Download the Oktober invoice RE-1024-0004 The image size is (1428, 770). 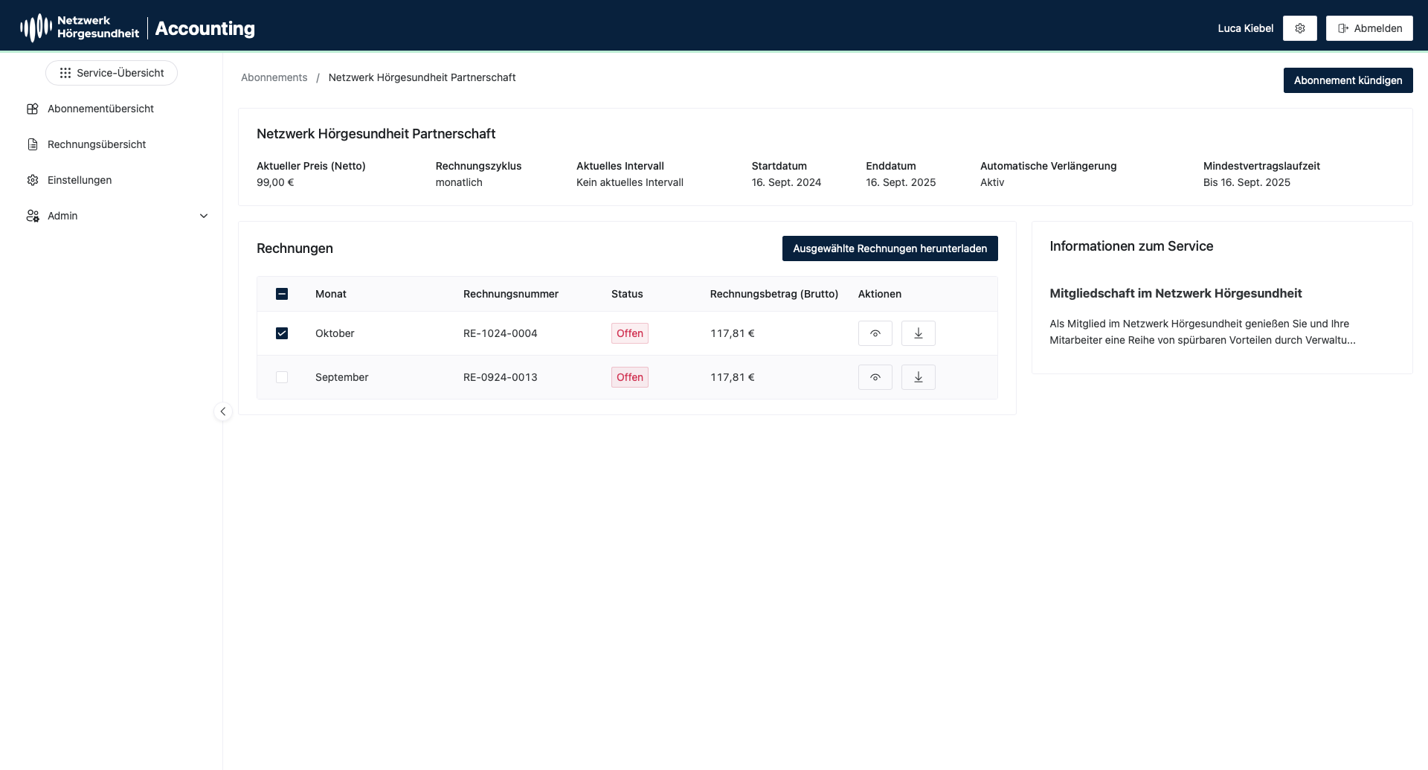(918, 333)
